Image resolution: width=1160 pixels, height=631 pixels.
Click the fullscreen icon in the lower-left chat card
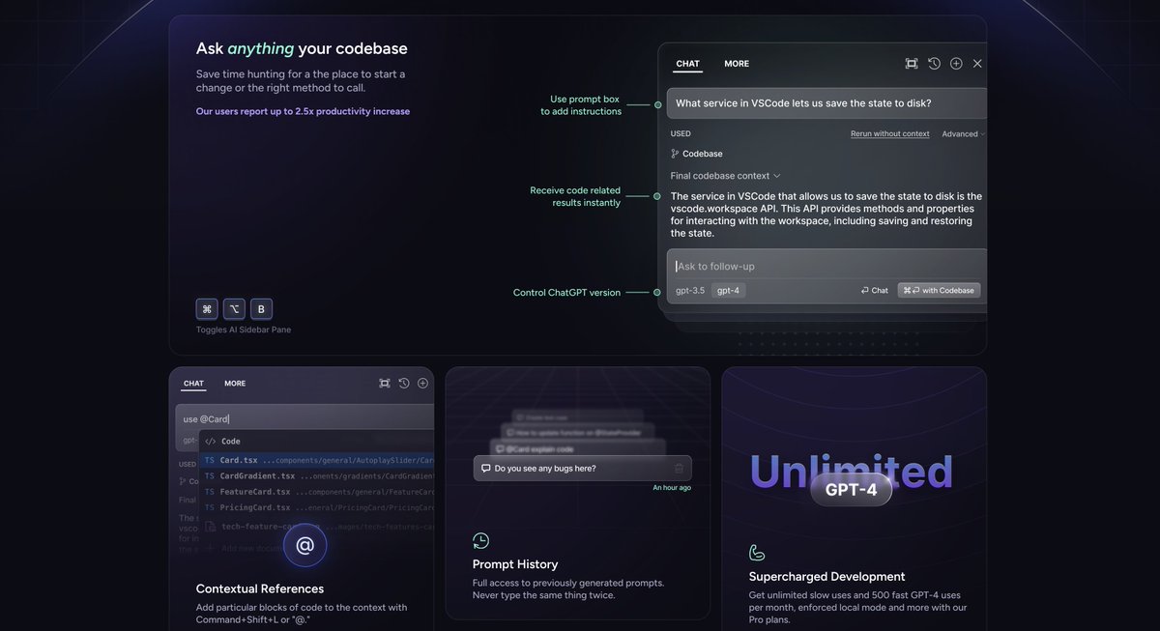coord(385,384)
